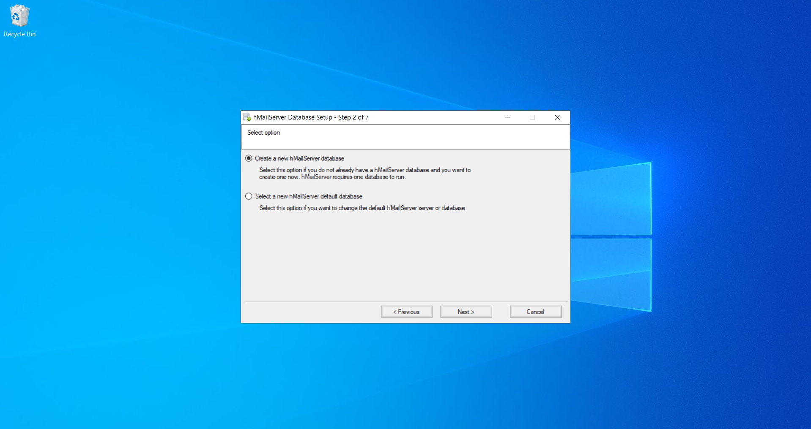The width and height of the screenshot is (811, 429).
Task: Cancel the database setup
Action: pos(536,312)
